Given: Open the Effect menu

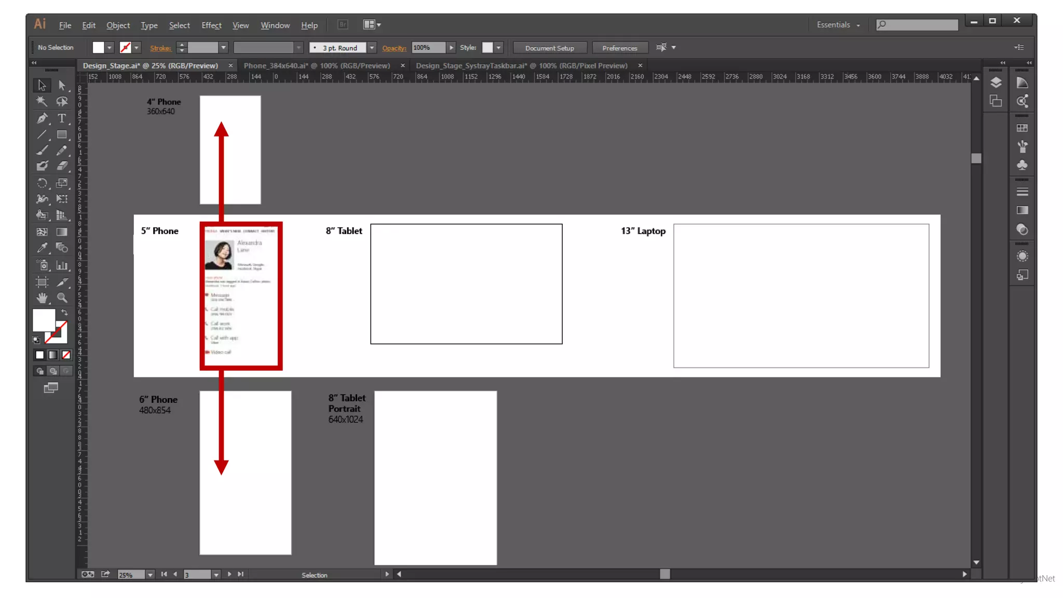Looking at the screenshot, I should [x=211, y=25].
